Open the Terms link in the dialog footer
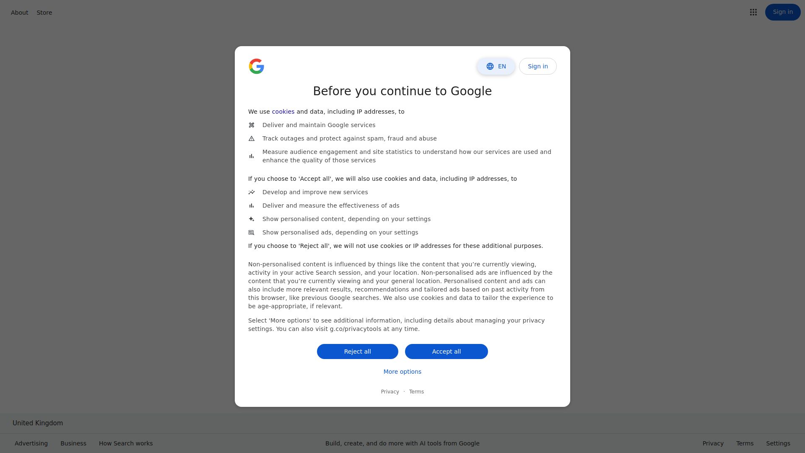Image resolution: width=805 pixels, height=453 pixels. click(x=416, y=392)
